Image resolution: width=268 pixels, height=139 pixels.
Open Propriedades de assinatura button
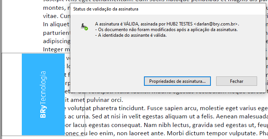tap(177, 81)
